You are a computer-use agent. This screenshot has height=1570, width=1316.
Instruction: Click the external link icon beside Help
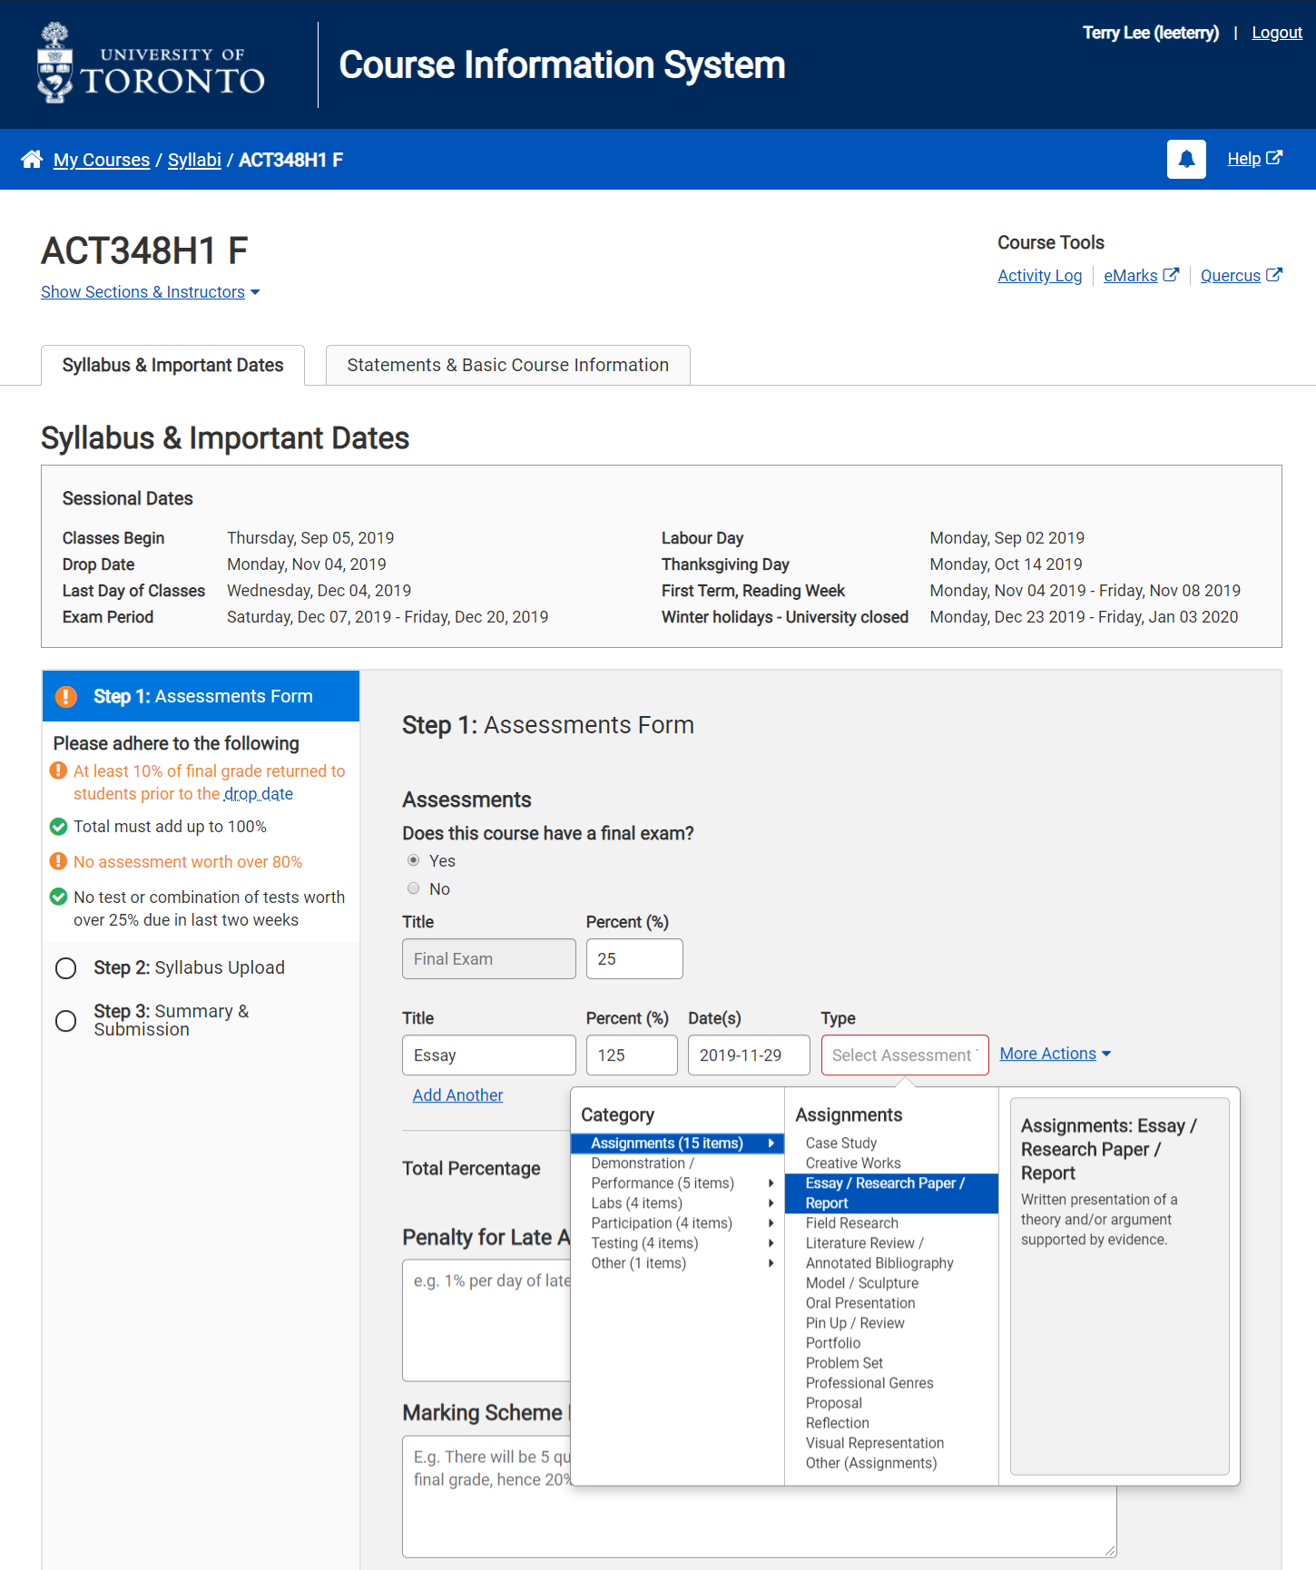click(x=1274, y=158)
